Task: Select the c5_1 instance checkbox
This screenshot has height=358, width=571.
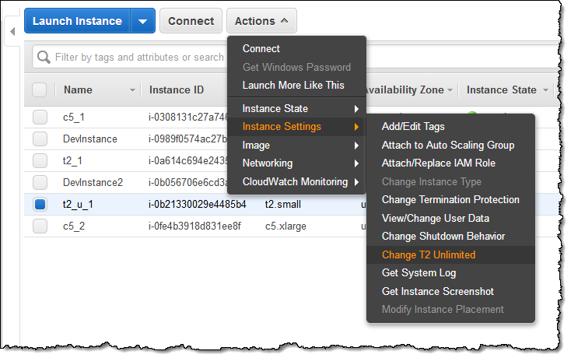Action: pos(40,118)
